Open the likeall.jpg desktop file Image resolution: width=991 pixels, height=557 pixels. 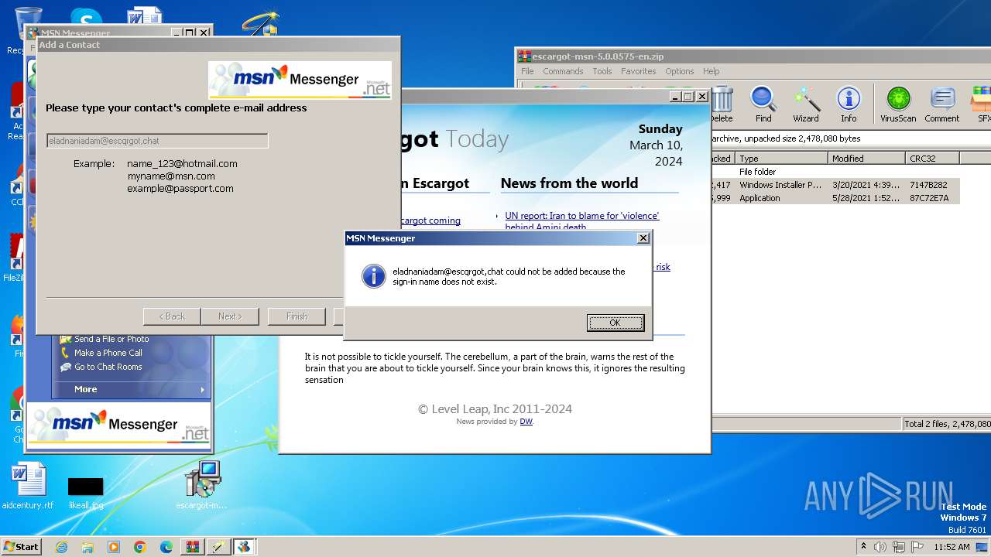pyautogui.click(x=85, y=494)
